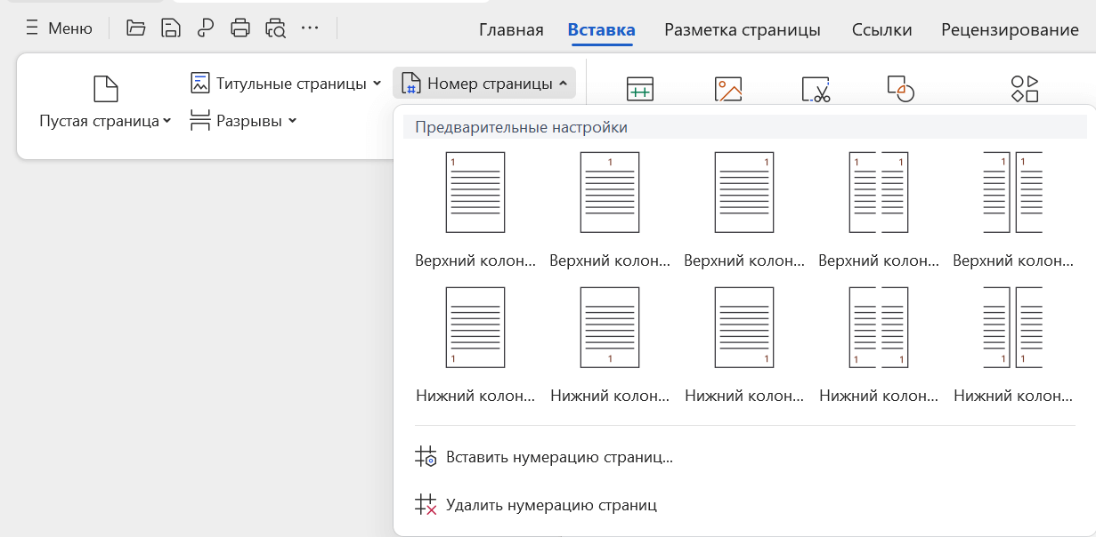1096x537 pixels.
Task: Click the Table icon in the ribbon
Action: tap(640, 89)
